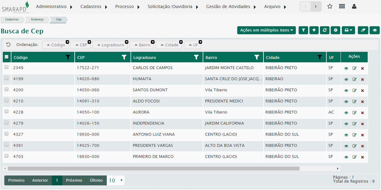This screenshot has width=381, height=190.
Task: Click the eraser clear icon in toolbar
Action: pos(363,30)
